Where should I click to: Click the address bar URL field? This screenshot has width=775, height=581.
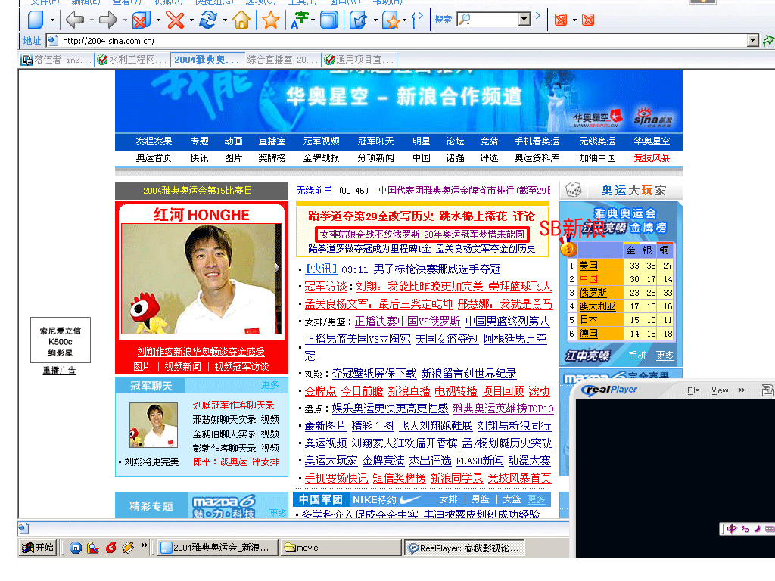click(x=403, y=41)
